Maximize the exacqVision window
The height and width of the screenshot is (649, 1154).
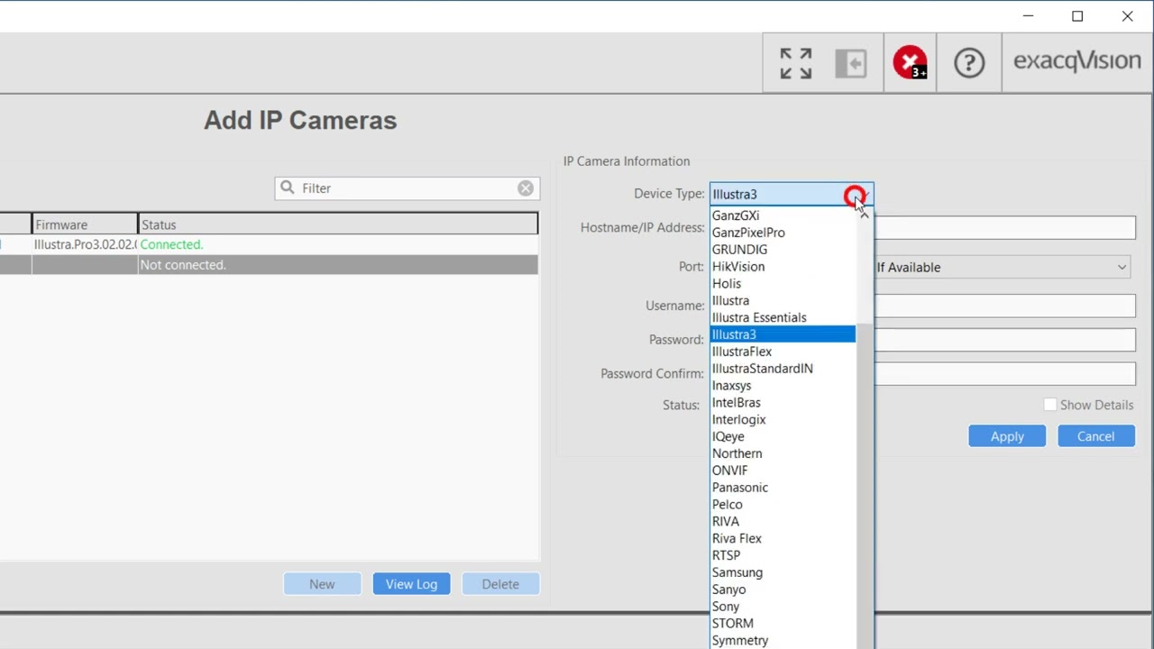pyautogui.click(x=1077, y=16)
